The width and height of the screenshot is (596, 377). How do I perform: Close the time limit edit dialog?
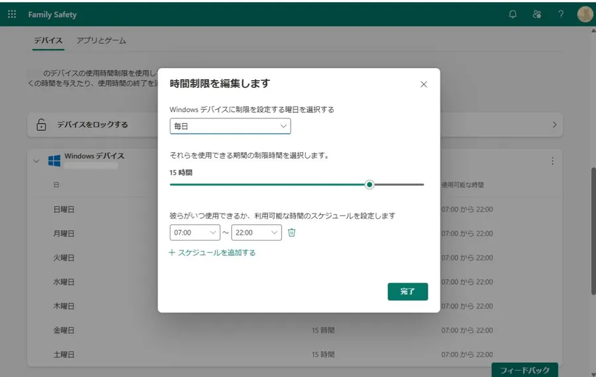(424, 84)
